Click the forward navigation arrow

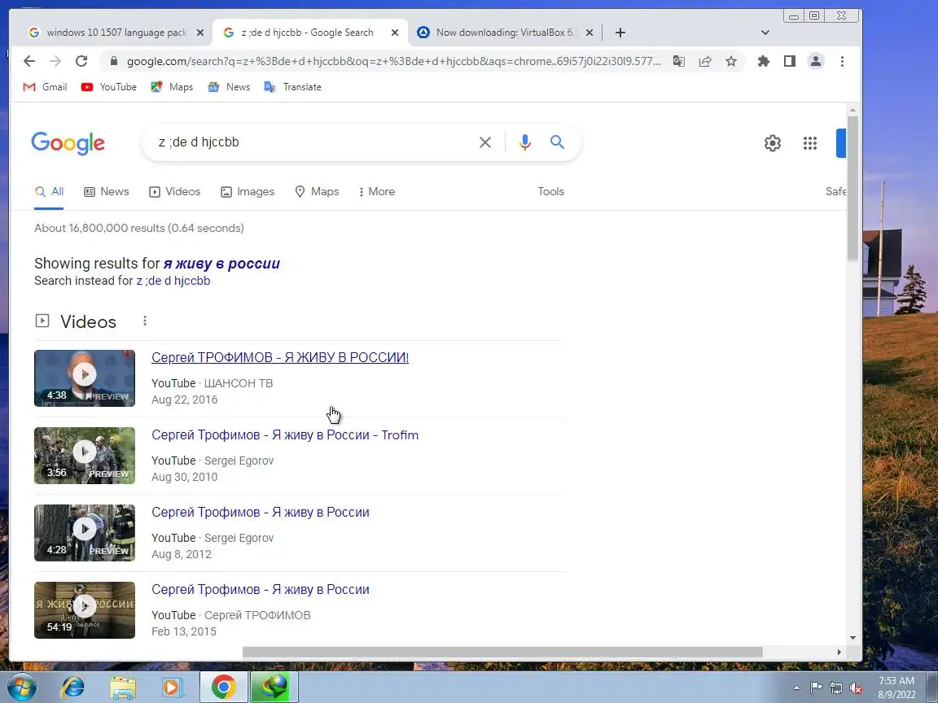55,61
